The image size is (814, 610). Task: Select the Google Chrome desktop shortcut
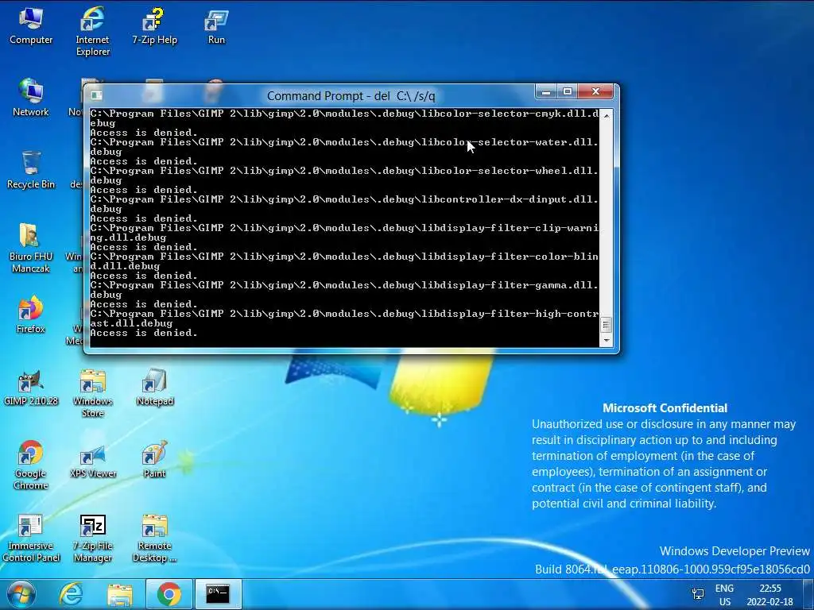coord(31,465)
